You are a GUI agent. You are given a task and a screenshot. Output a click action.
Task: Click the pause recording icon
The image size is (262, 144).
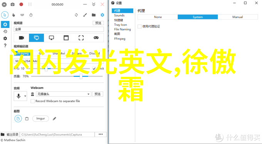[30, 4]
